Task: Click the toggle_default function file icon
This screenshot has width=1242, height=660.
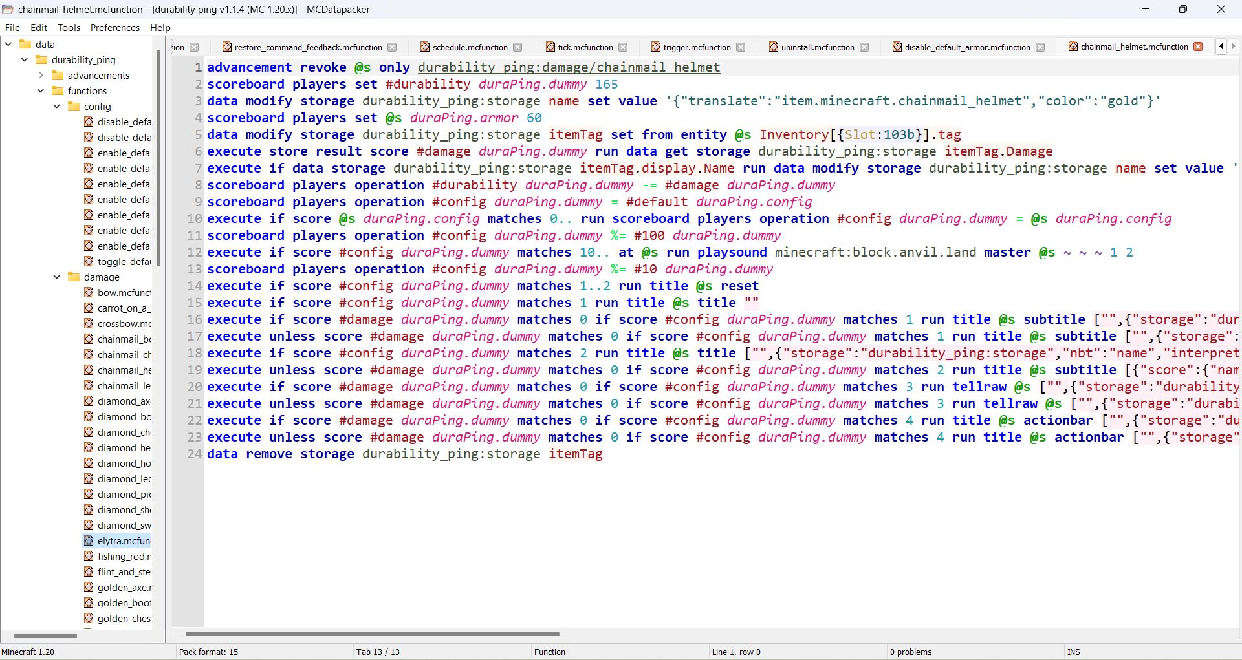Action: pyautogui.click(x=89, y=262)
